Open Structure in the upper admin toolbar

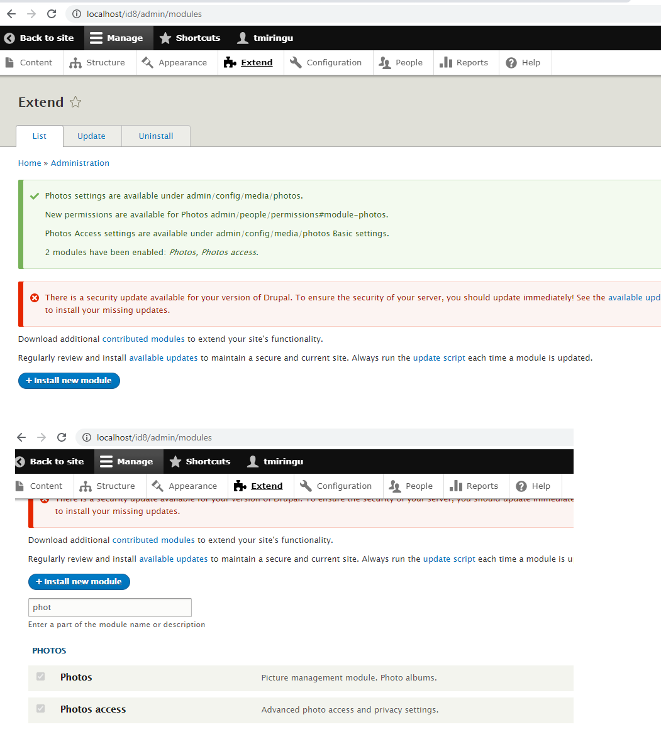[x=97, y=63]
